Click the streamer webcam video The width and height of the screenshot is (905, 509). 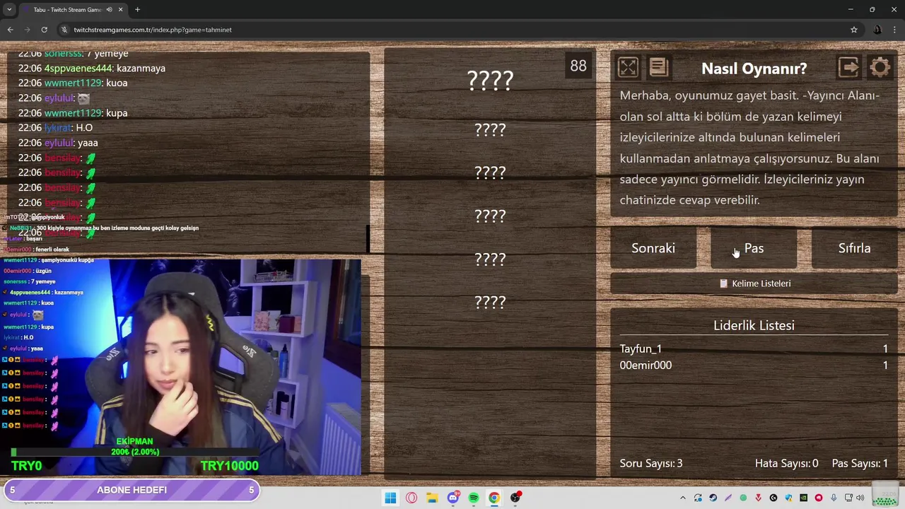(182, 368)
